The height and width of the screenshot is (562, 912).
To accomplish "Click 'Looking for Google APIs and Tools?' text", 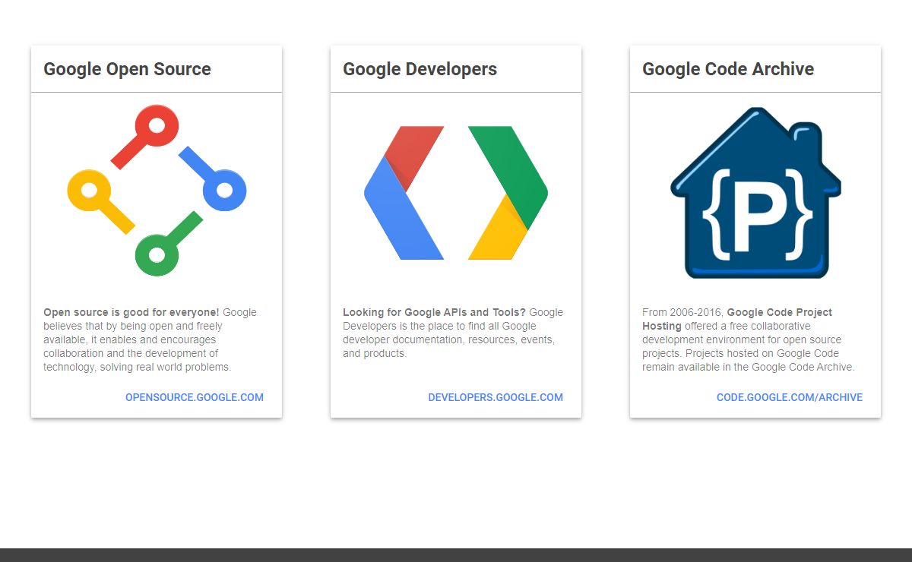I will (x=434, y=312).
